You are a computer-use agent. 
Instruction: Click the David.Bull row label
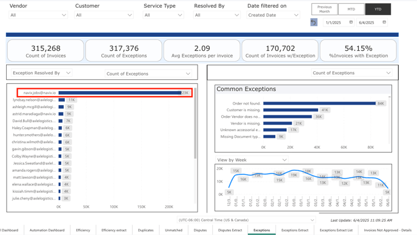(x=34, y=121)
